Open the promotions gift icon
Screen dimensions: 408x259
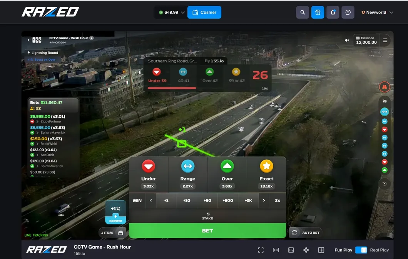pos(318,12)
